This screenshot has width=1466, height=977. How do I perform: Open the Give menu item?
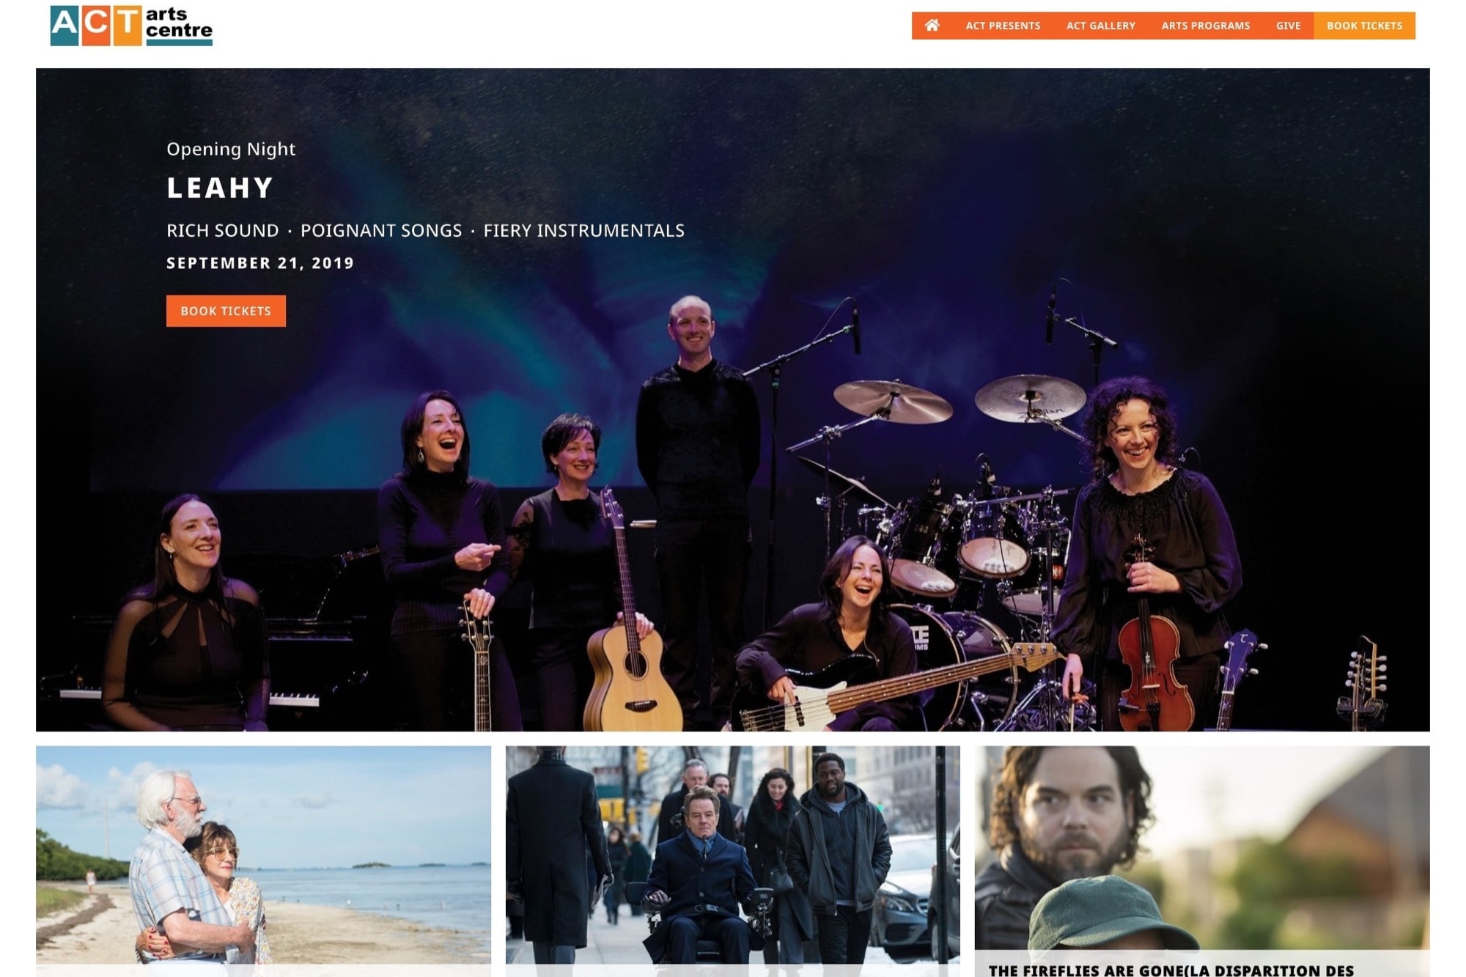[x=1288, y=26]
